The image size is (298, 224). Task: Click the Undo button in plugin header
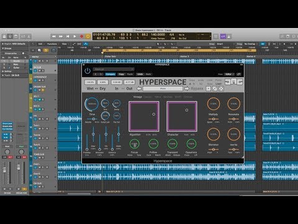tap(140, 74)
